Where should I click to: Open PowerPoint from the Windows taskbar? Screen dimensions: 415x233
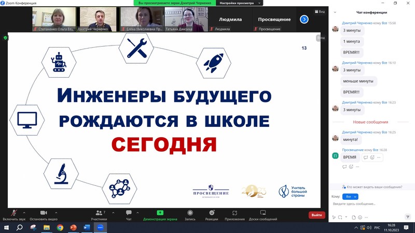click(73, 227)
